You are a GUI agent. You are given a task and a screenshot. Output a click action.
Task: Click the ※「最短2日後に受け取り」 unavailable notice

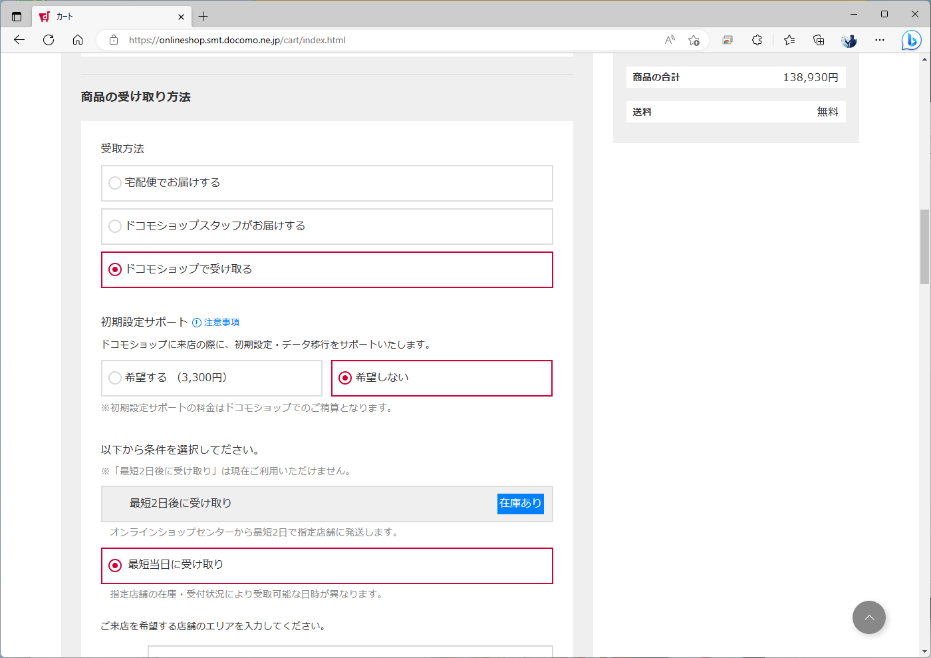[x=227, y=471]
